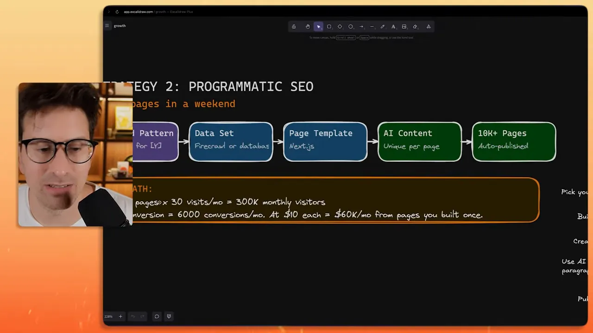
Task: Click the 'Next.js' subtitle text
Action: pos(302,146)
